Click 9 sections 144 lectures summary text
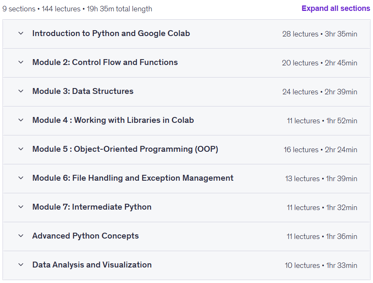Screen dimensions: 373x283 (x=77, y=9)
